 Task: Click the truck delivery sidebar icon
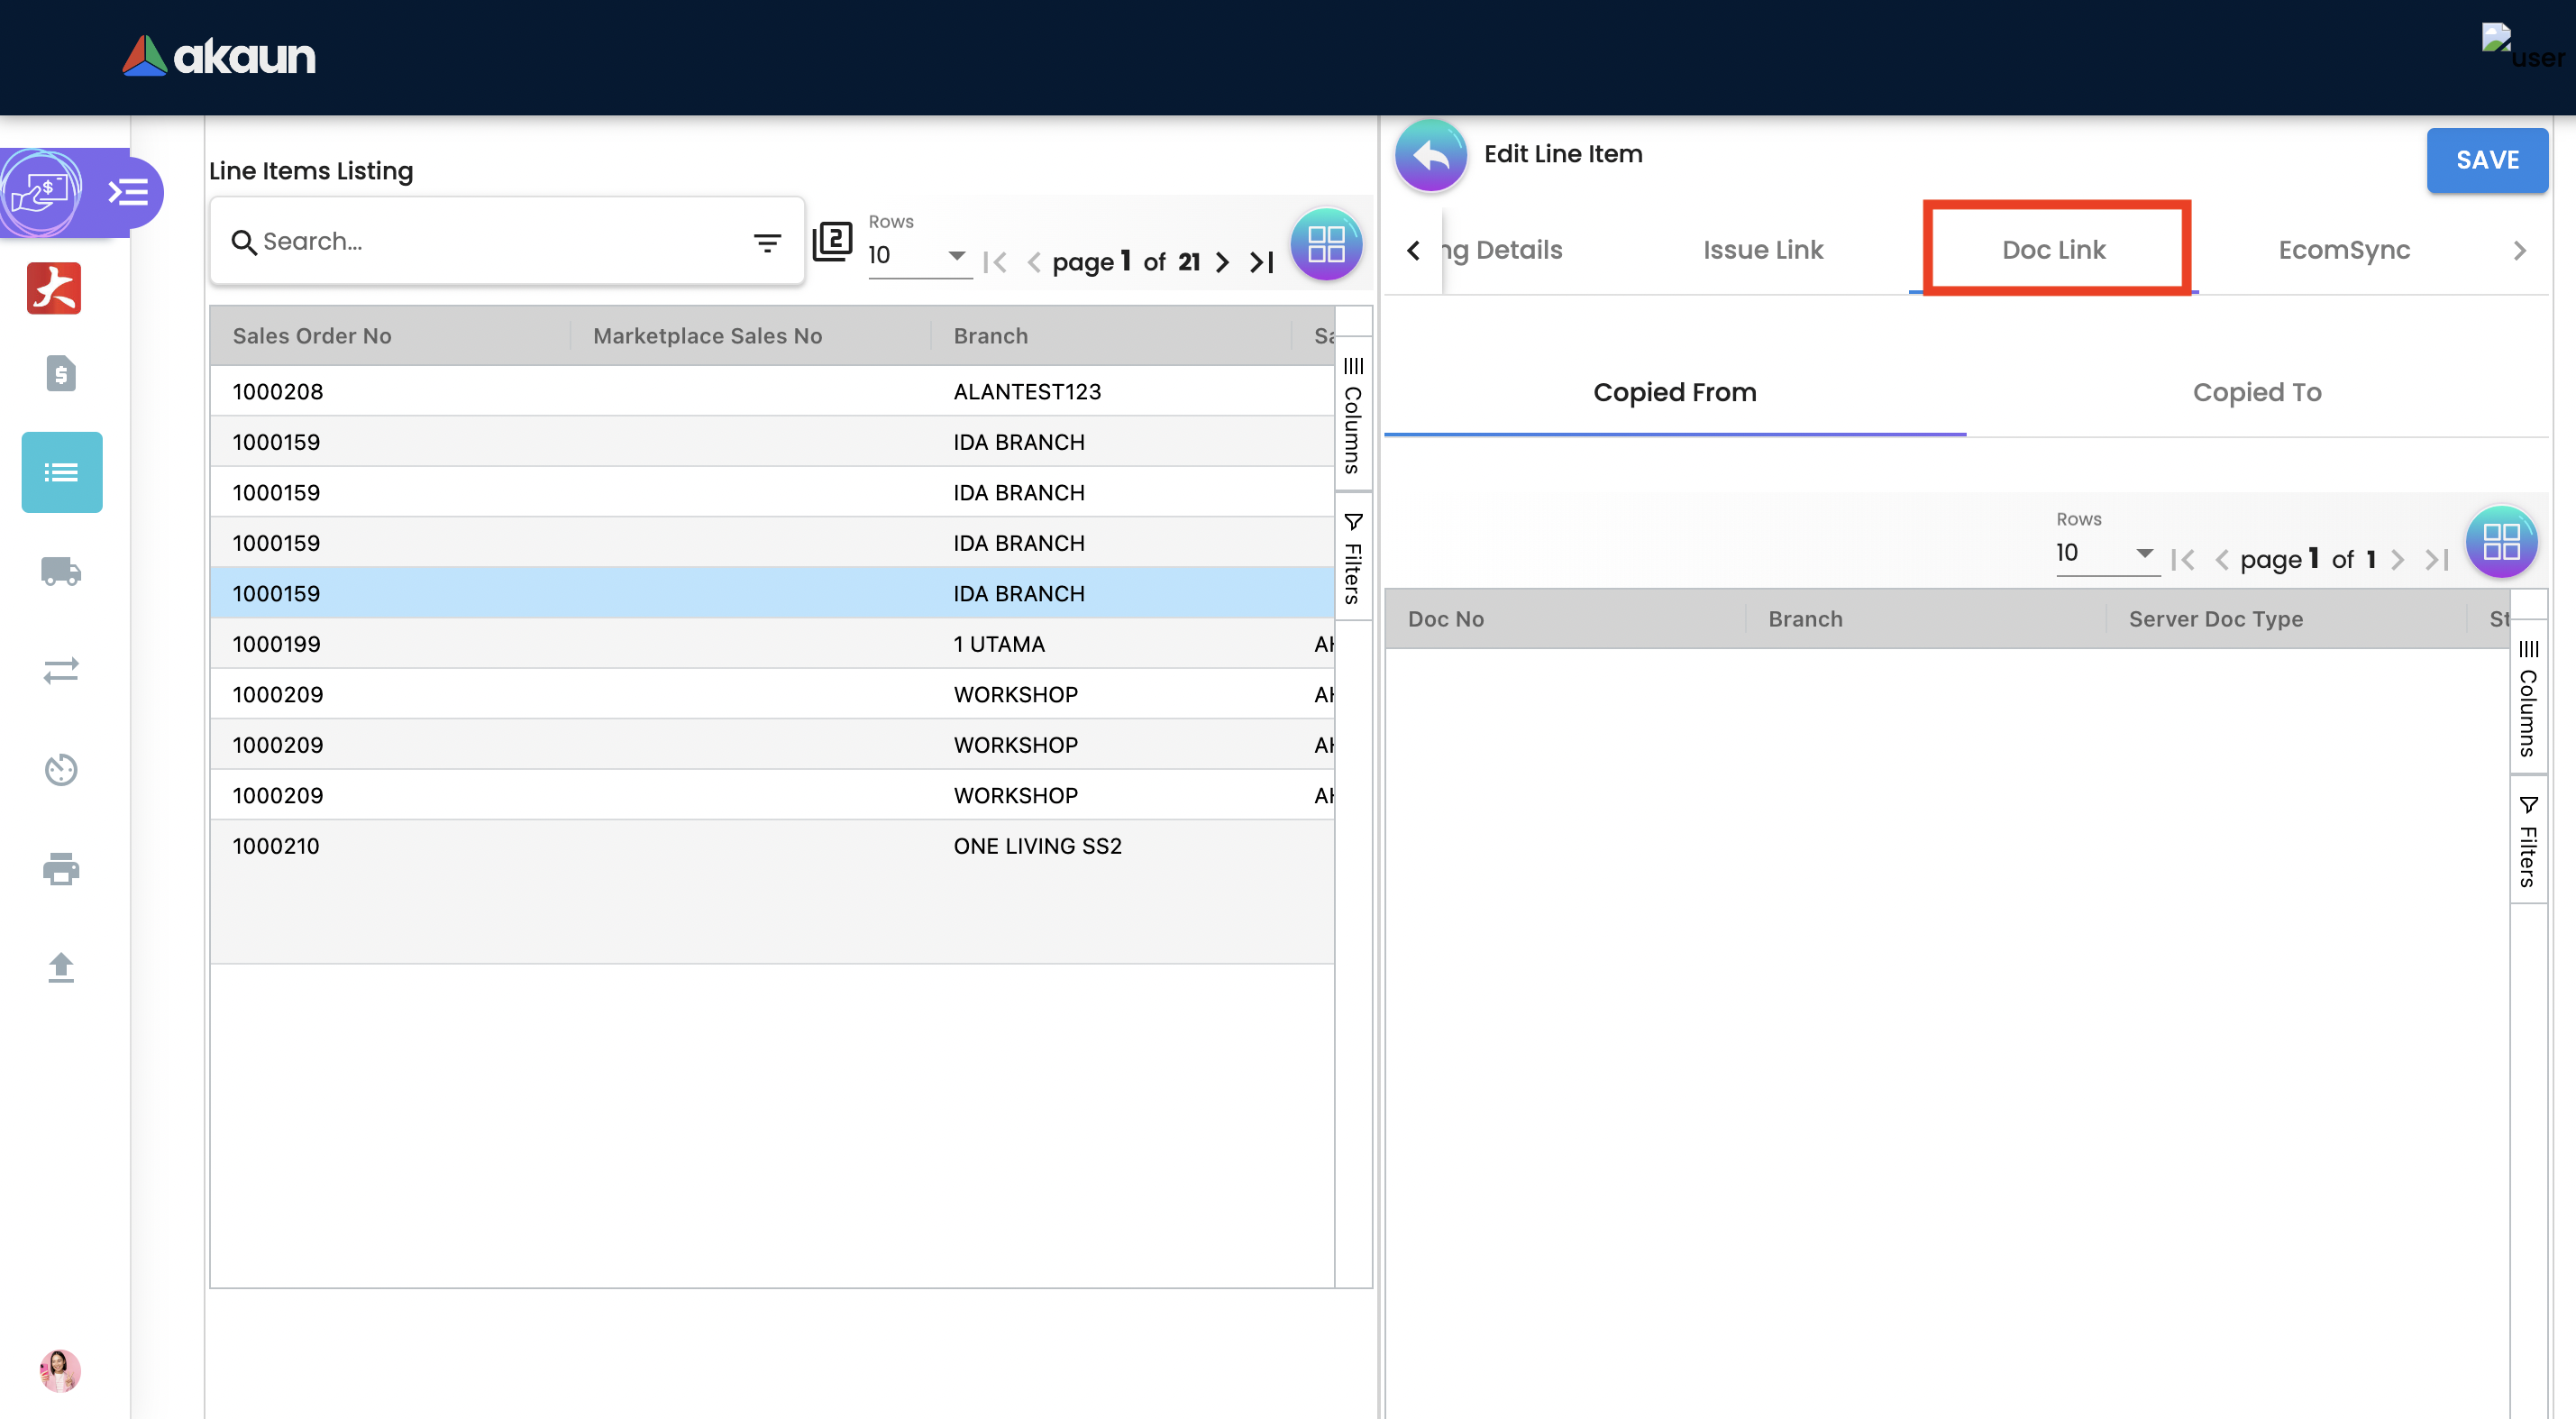[61, 571]
